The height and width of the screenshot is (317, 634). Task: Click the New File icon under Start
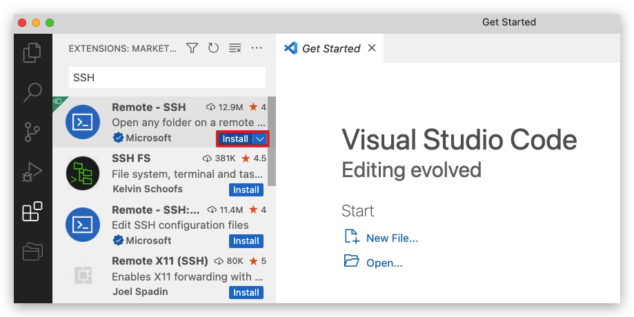point(352,236)
